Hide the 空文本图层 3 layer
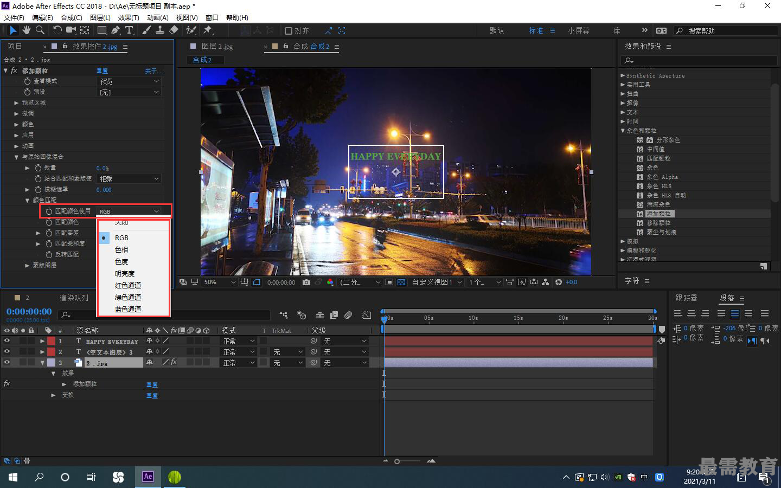 [x=7, y=352]
